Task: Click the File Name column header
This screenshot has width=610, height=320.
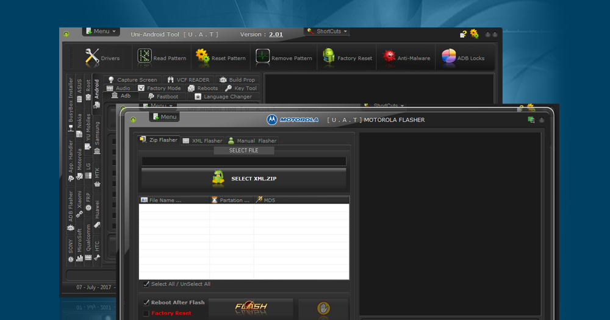Action: tap(174, 200)
